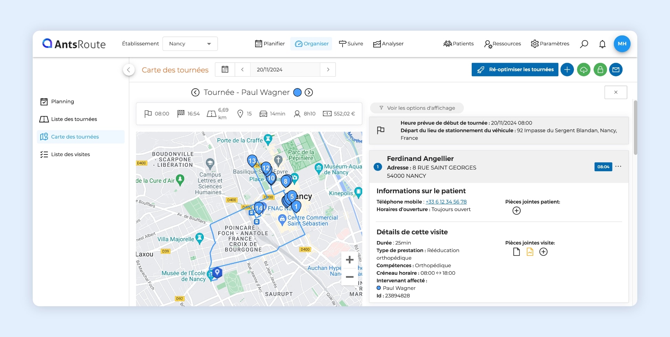Image resolution: width=670 pixels, height=337 pixels.
Task: Click the blue plus add button
Action: pyautogui.click(x=567, y=70)
